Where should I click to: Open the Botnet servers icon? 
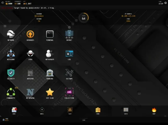point(69,34)
